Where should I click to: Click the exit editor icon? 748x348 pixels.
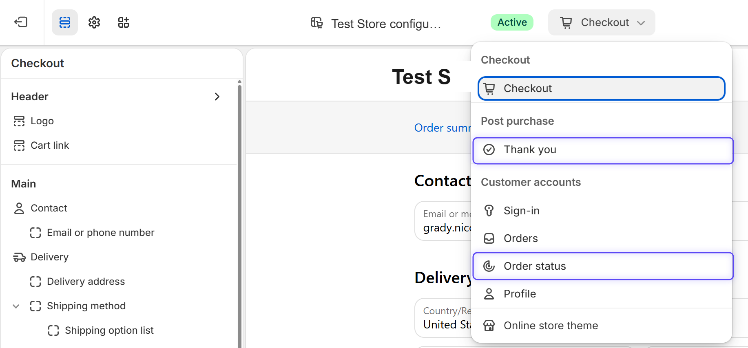[21, 22]
